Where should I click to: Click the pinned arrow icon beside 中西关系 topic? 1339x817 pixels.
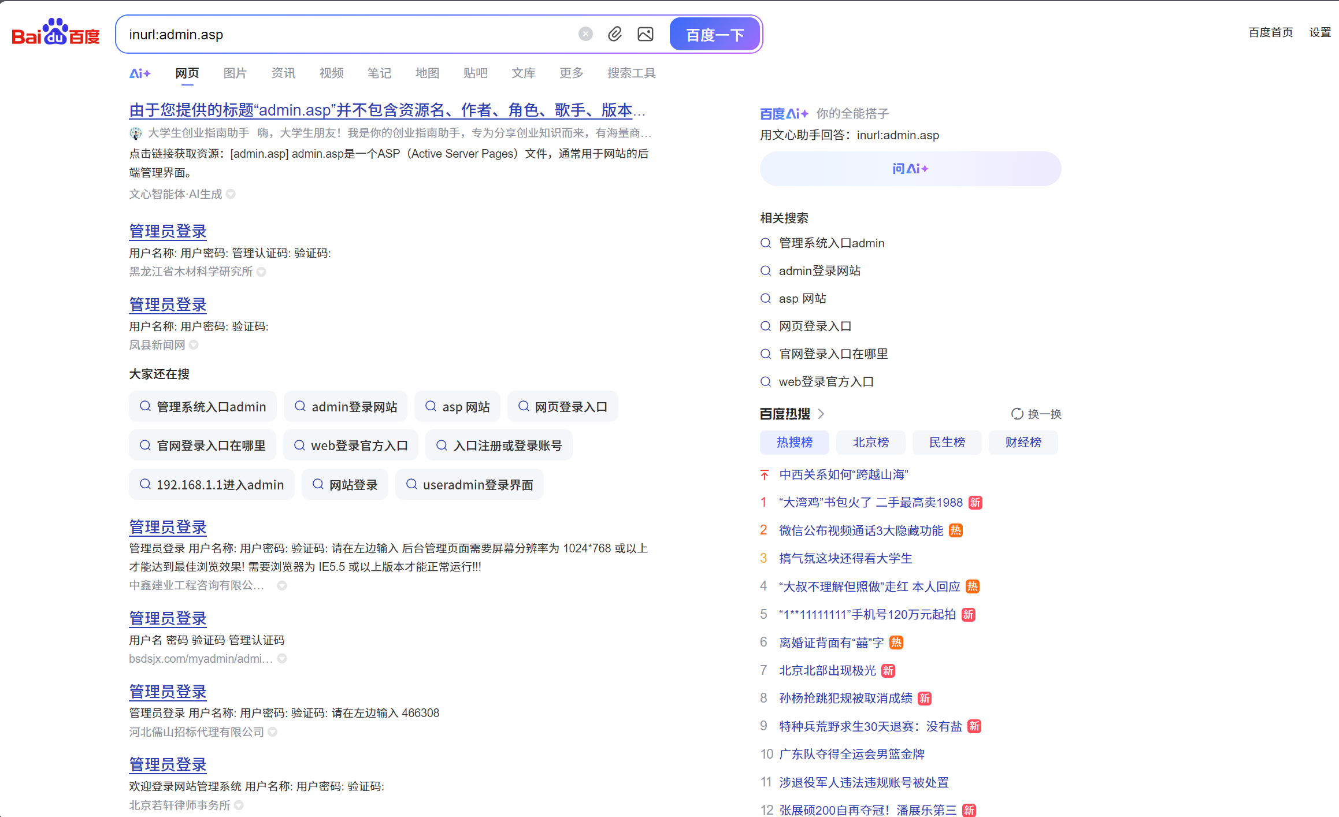coord(764,474)
